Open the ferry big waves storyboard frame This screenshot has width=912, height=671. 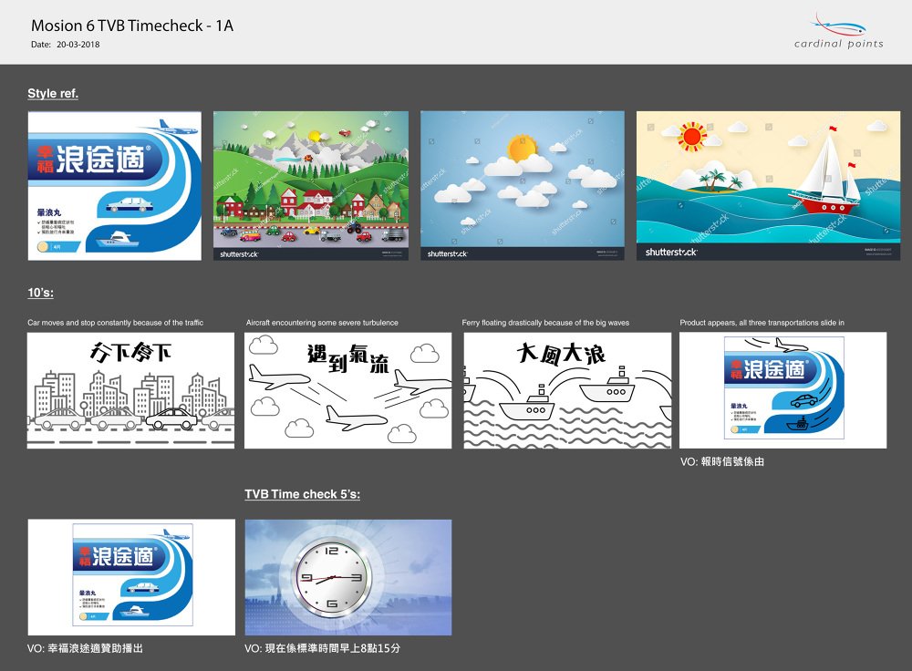click(x=566, y=390)
